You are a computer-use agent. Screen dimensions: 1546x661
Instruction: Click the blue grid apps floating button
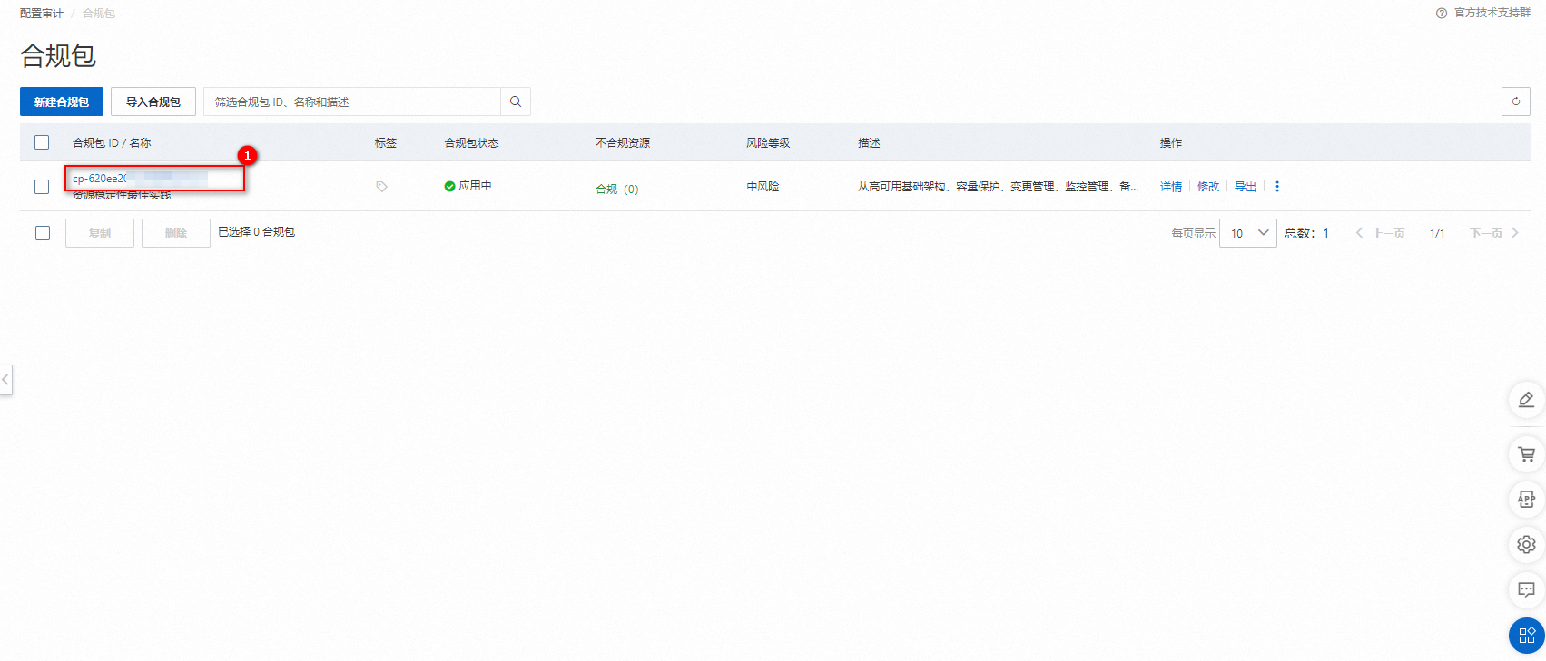tap(1526, 636)
